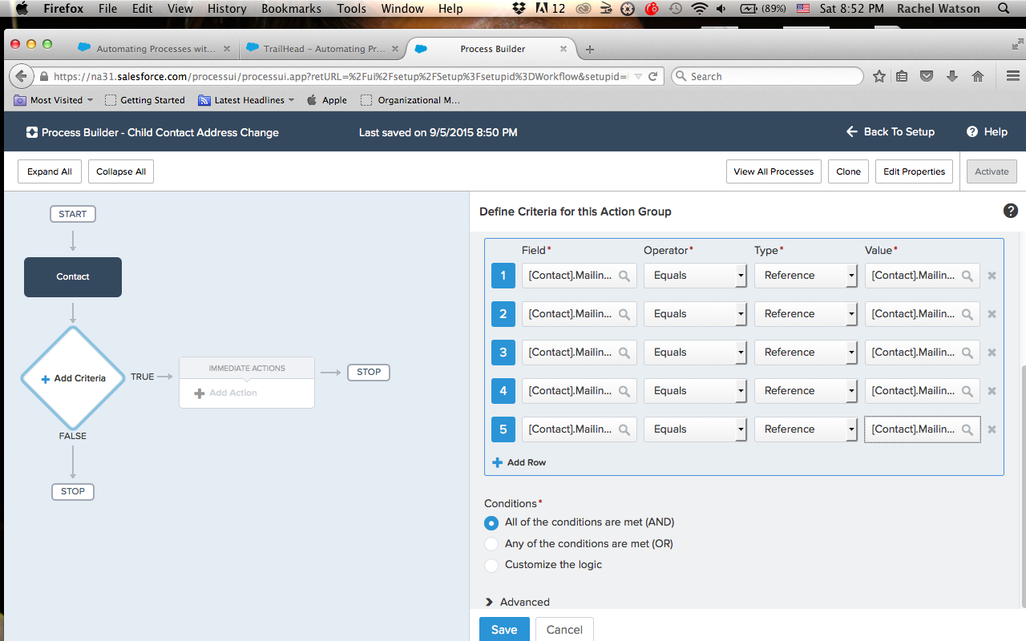Viewport: 1026px width, 641px height.
Task: Open Spotlight search magnifier in menu bar
Action: (x=1004, y=9)
